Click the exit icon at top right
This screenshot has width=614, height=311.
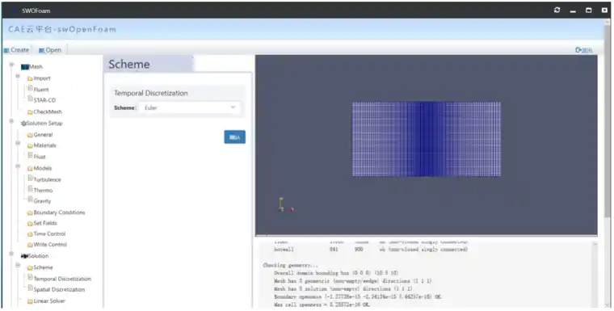pyautogui.click(x=578, y=50)
